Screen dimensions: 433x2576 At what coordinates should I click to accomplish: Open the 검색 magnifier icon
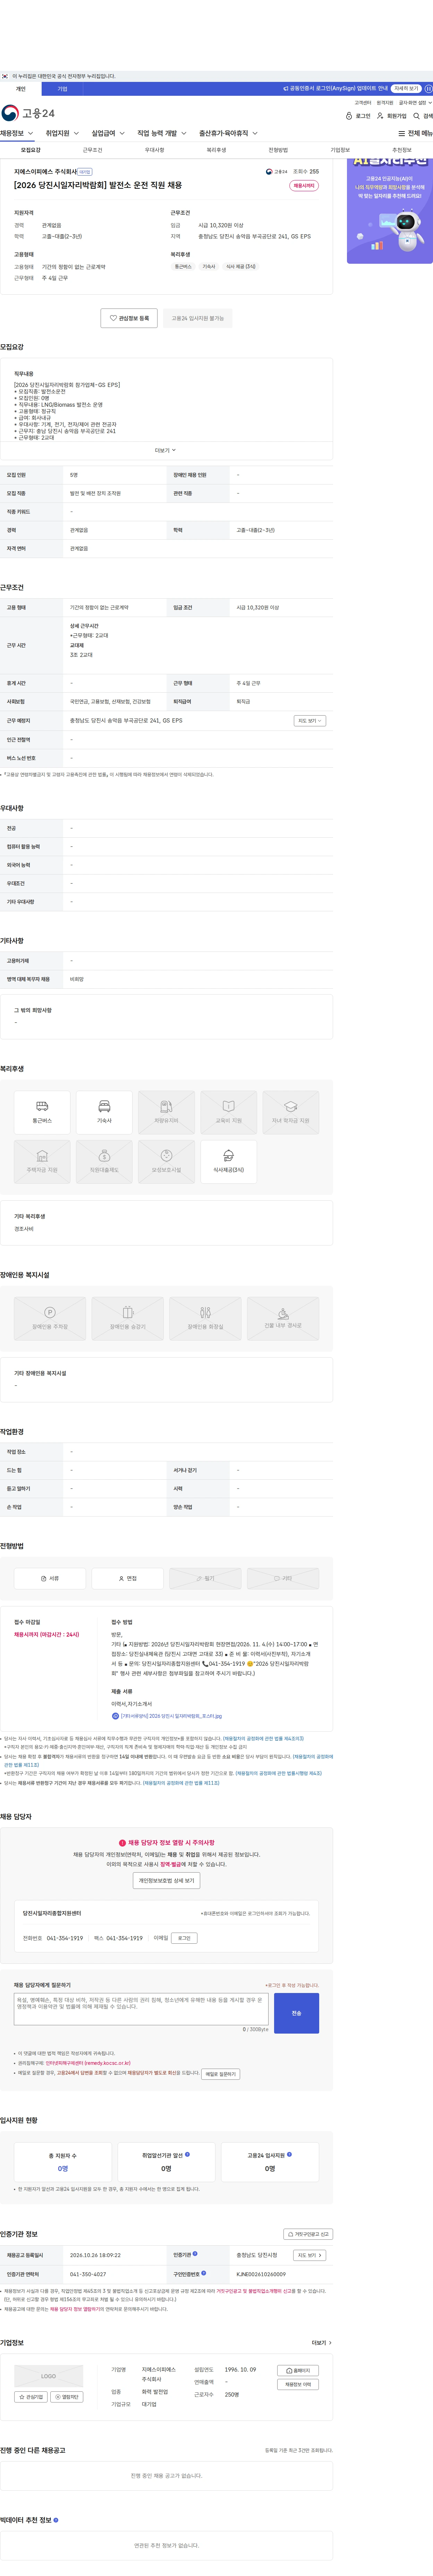click(417, 116)
